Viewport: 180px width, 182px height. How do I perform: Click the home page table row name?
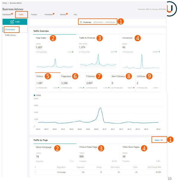[61, 172]
